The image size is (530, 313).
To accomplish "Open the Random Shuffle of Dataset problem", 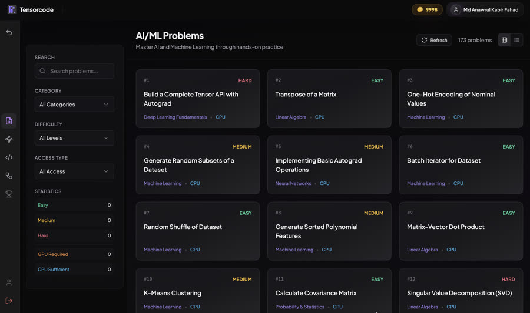I will pos(198,231).
